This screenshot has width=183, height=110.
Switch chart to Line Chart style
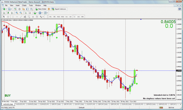pos(12,13)
